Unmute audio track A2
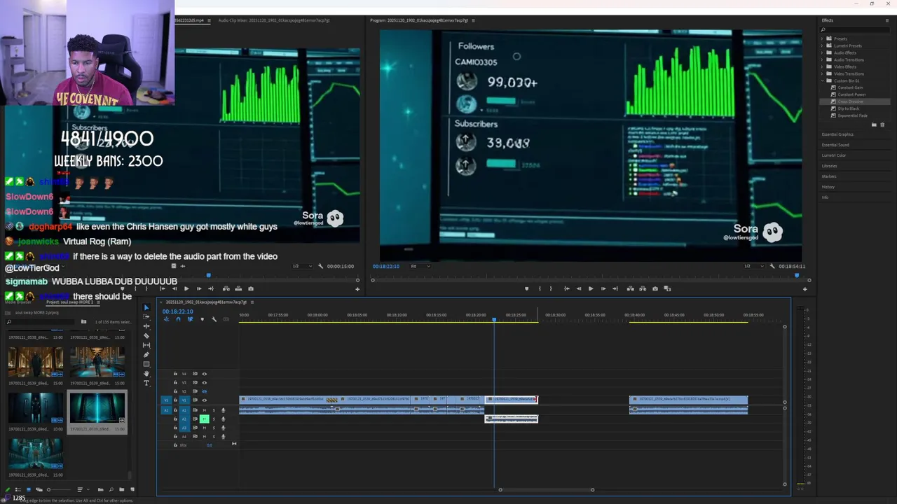The image size is (897, 504). click(205, 419)
